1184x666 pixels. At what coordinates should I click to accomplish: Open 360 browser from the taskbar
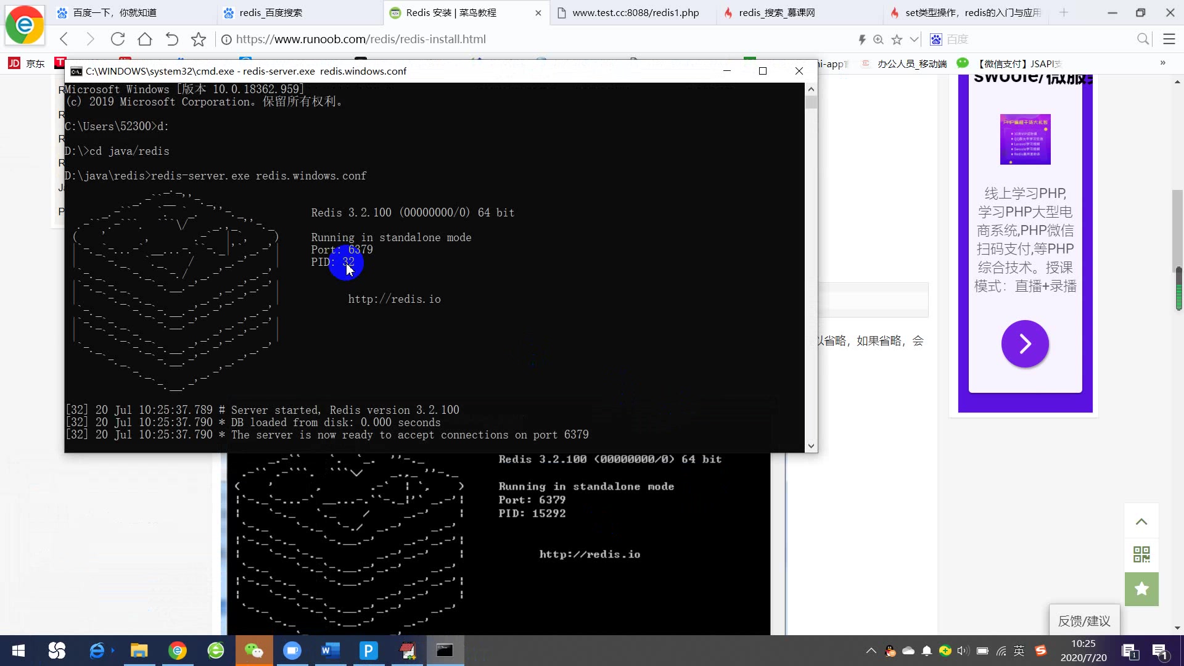coord(216,651)
